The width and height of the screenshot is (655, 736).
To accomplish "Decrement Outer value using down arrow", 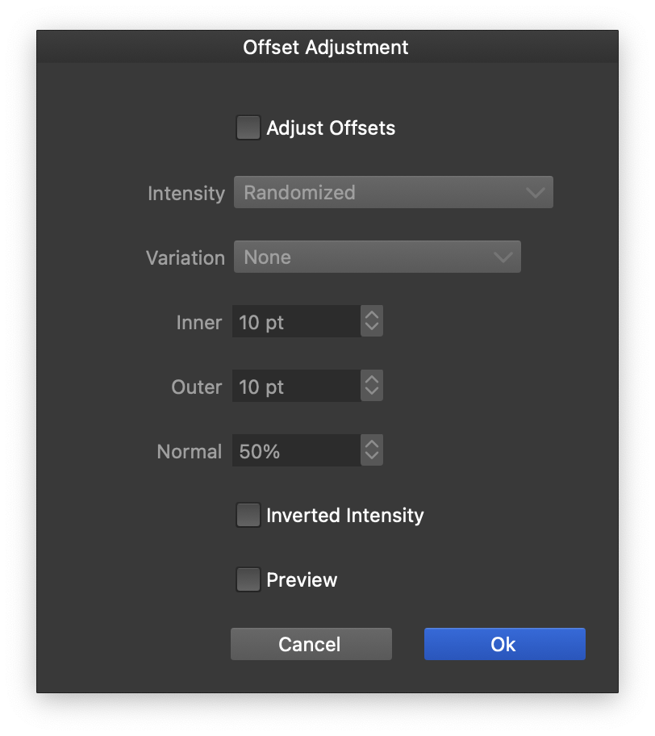I will (x=371, y=393).
